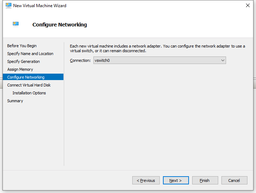The image size is (256, 193).
Task: Click Finish to complete wizard
Action: pyautogui.click(x=205, y=180)
